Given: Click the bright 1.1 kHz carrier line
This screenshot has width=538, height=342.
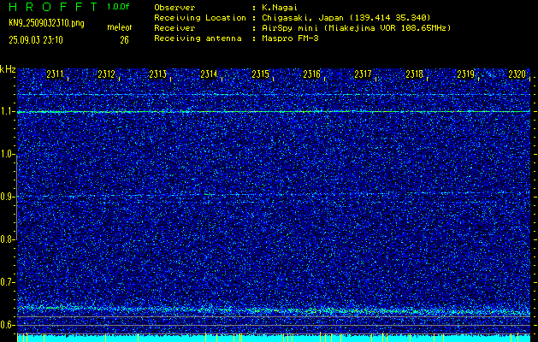Looking at the screenshot, I should click(x=274, y=111).
